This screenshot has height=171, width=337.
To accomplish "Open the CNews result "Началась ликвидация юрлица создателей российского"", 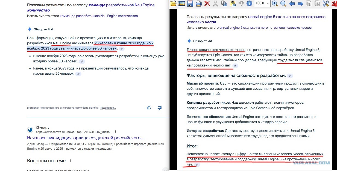I will [86, 138].
